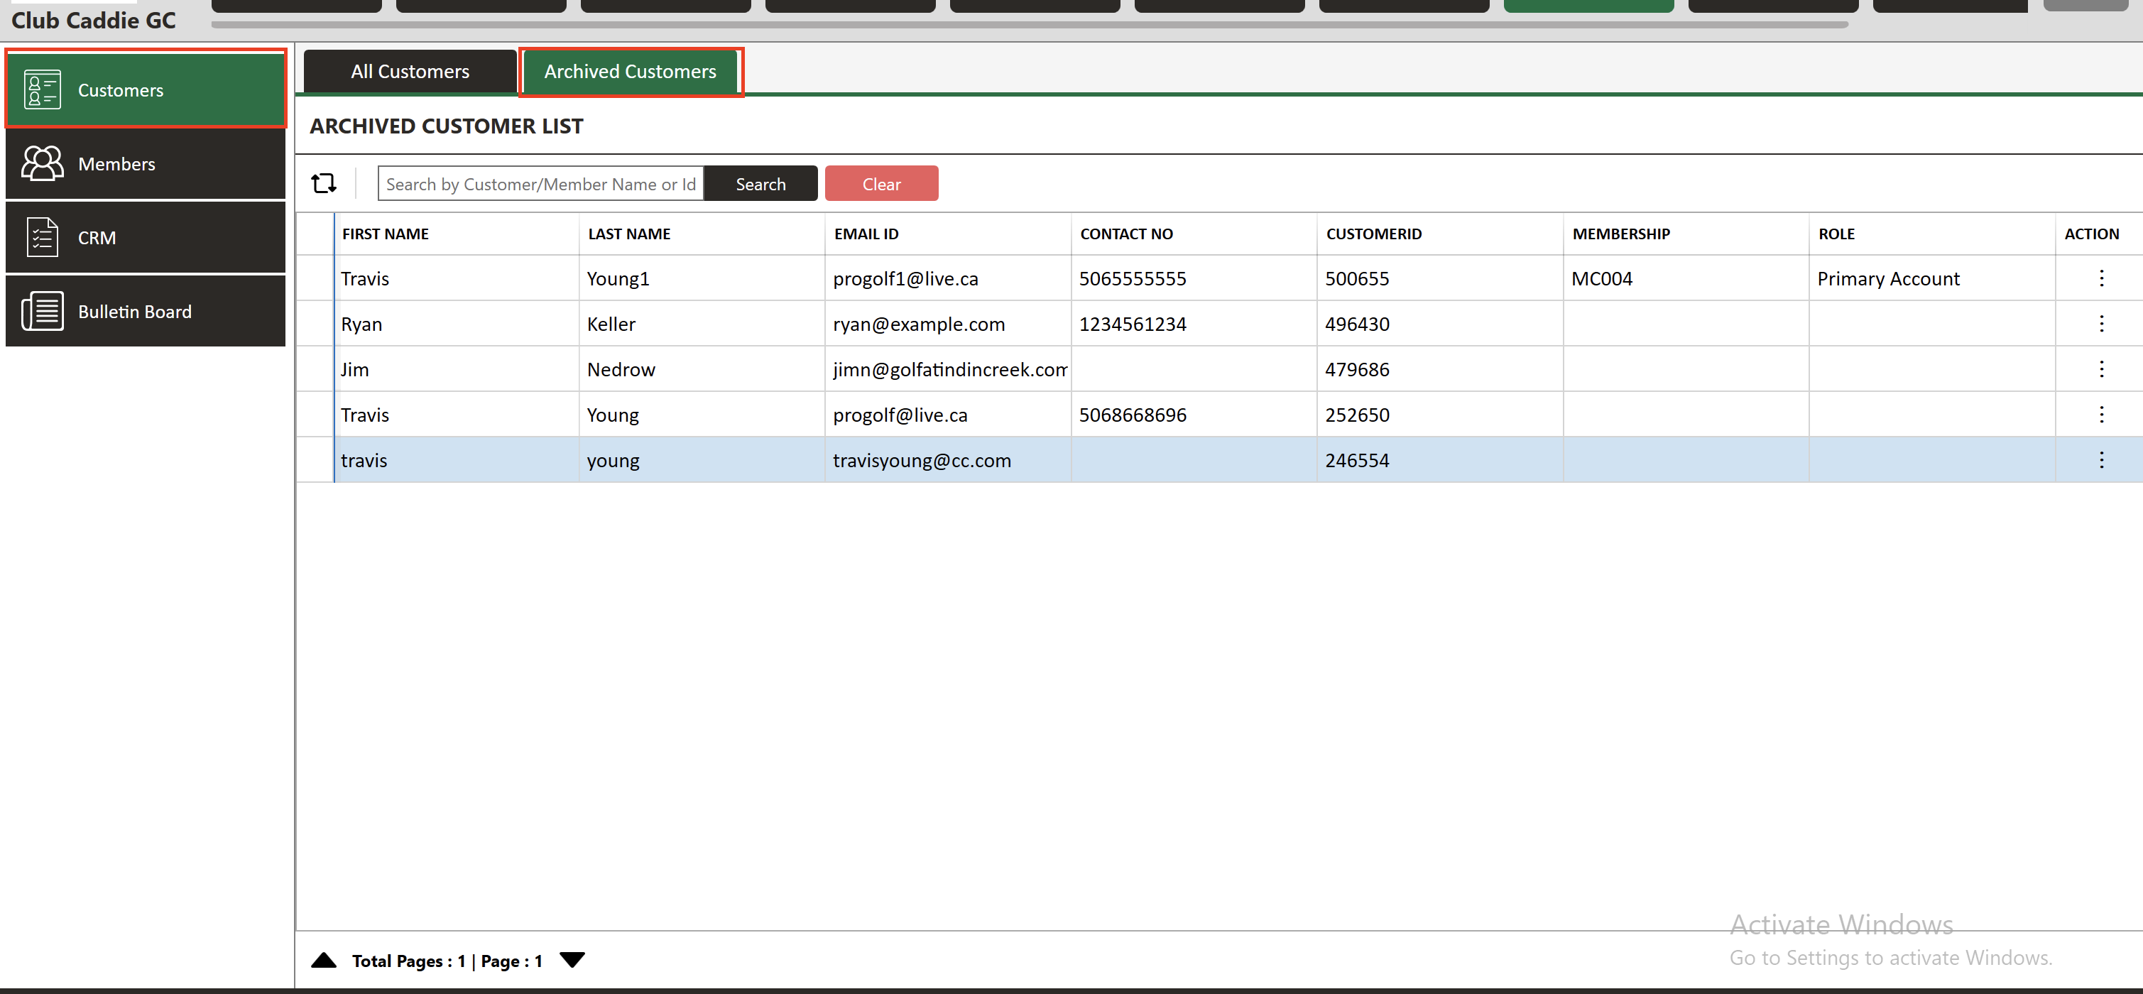Screen dimensions: 2143x994
Task: Open action menu for Jim Nedrow
Action: coord(2100,368)
